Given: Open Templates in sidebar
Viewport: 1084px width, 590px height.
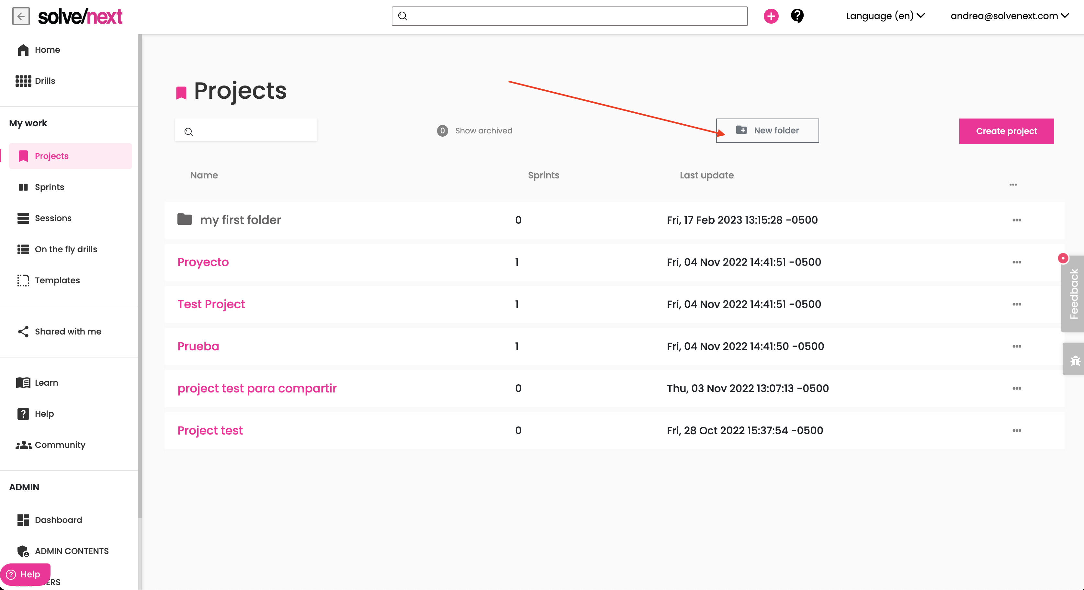Looking at the screenshot, I should 57,280.
